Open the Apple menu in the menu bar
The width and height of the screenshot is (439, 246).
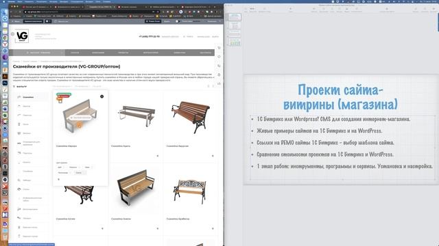tap(3, 1)
